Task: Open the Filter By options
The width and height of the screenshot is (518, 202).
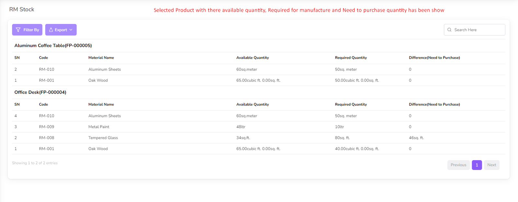Action: (28, 30)
